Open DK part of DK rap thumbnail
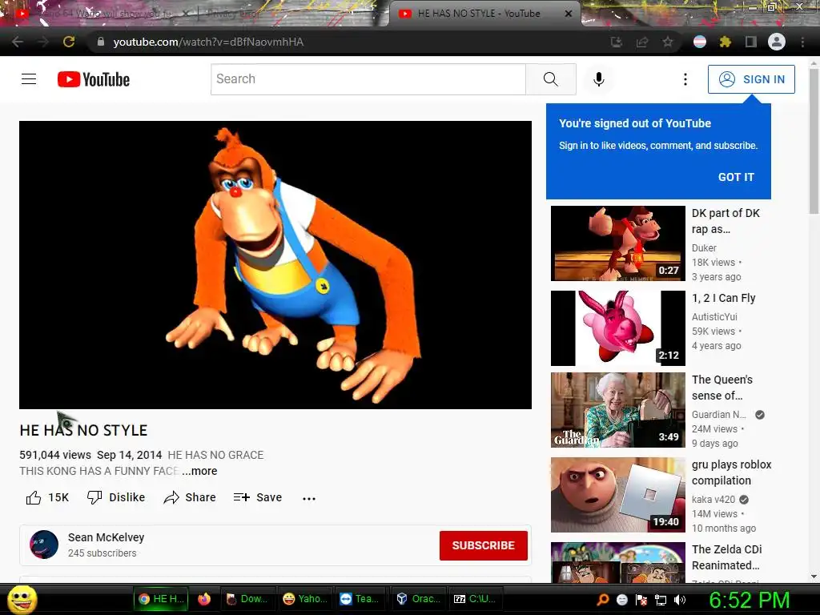The width and height of the screenshot is (820, 615). pos(617,243)
